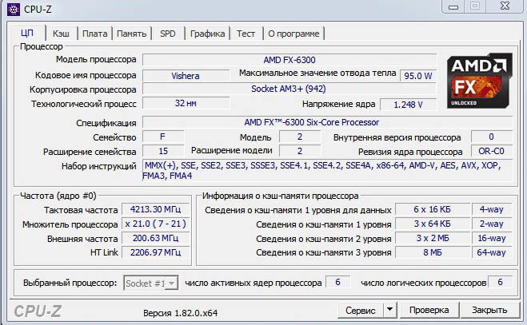Click the family value F
Image resolution: width=527 pixels, height=325 pixels.
tap(162, 137)
